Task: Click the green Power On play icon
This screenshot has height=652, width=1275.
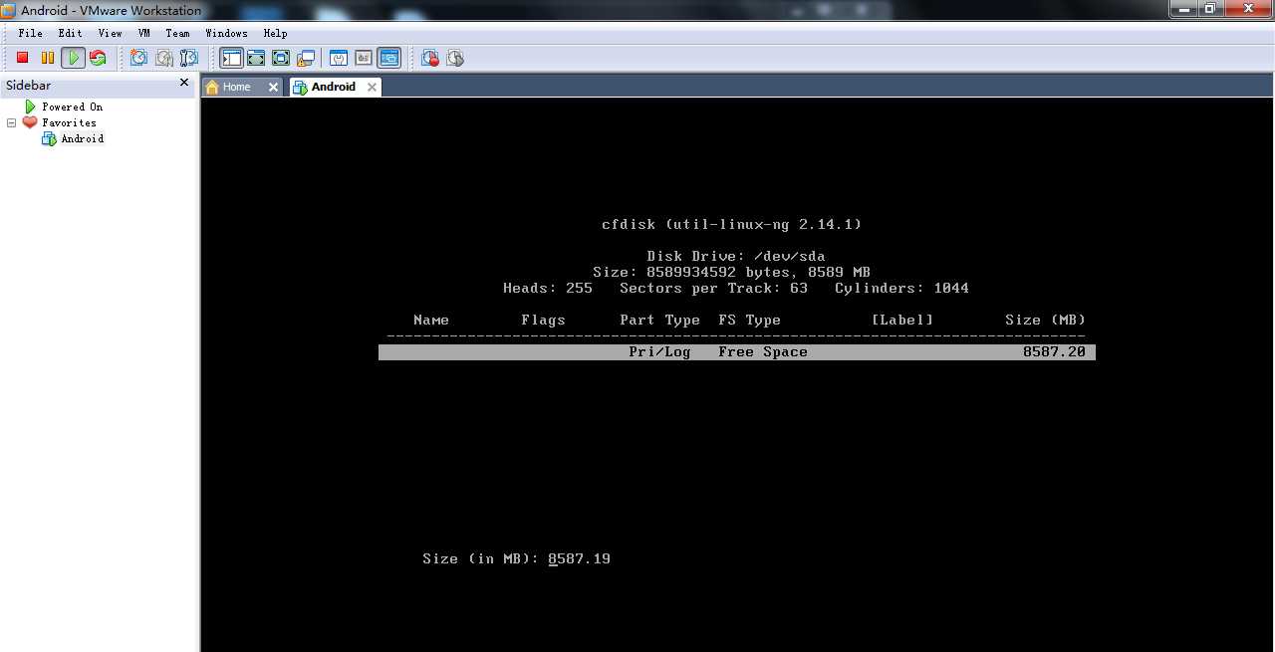Action: coord(73,58)
